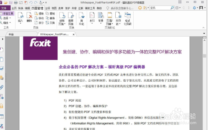Click the magnifier search icon in Find box
The height and width of the screenshot is (130, 208).
(x=172, y=8)
